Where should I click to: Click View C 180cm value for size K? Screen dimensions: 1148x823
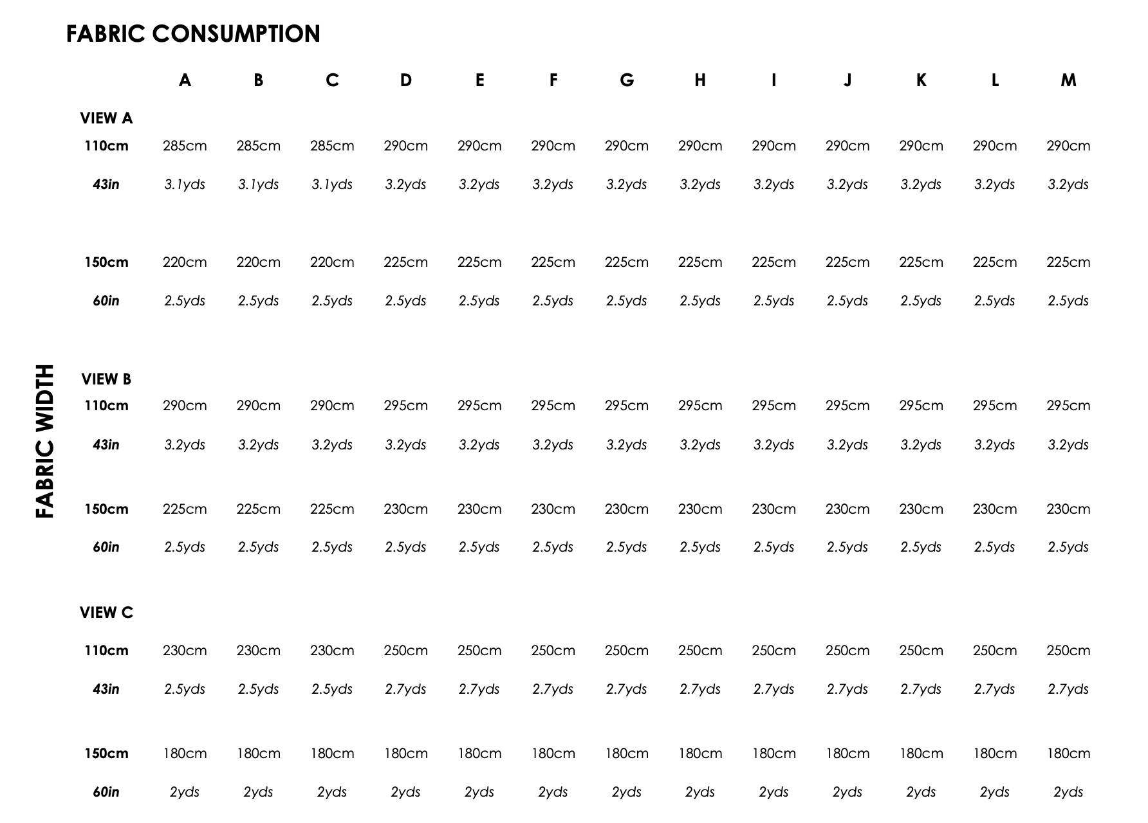(921, 754)
